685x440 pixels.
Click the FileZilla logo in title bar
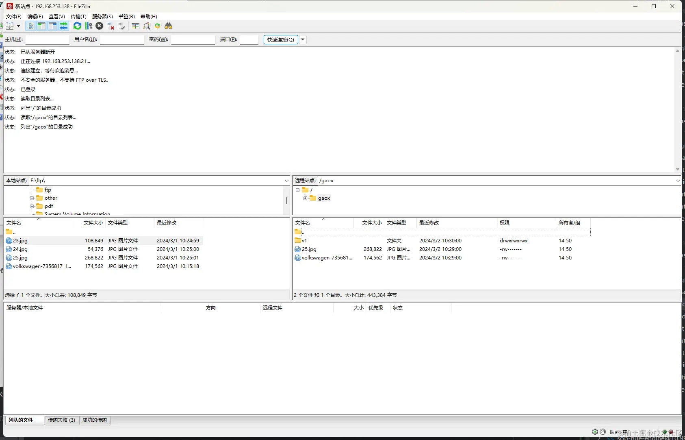tap(10, 6)
